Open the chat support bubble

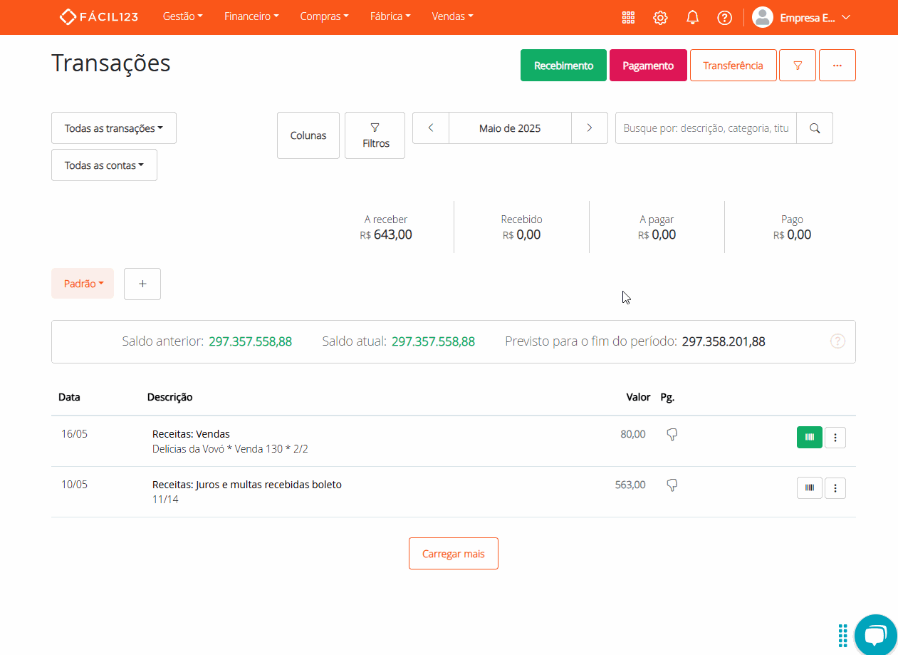874,634
